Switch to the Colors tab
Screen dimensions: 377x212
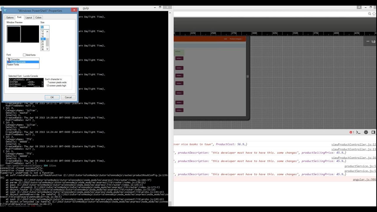pyautogui.click(x=39, y=18)
